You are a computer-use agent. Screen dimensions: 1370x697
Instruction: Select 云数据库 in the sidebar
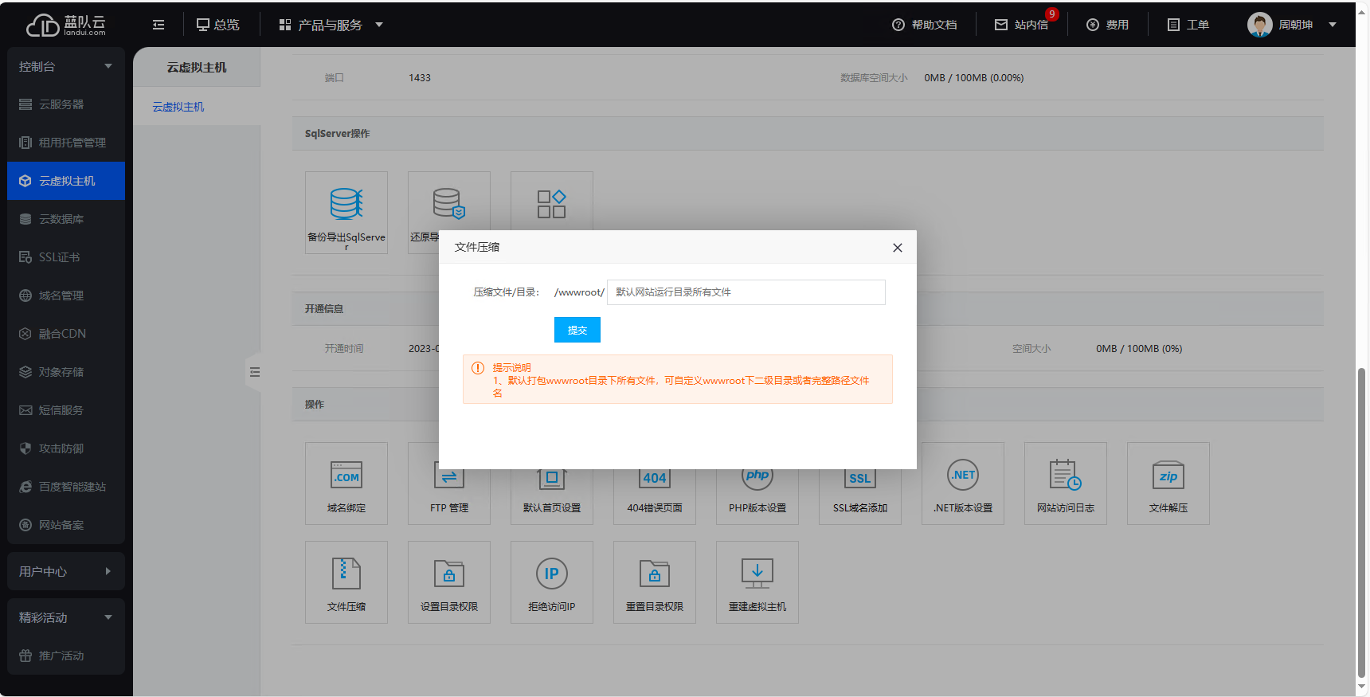pos(61,219)
